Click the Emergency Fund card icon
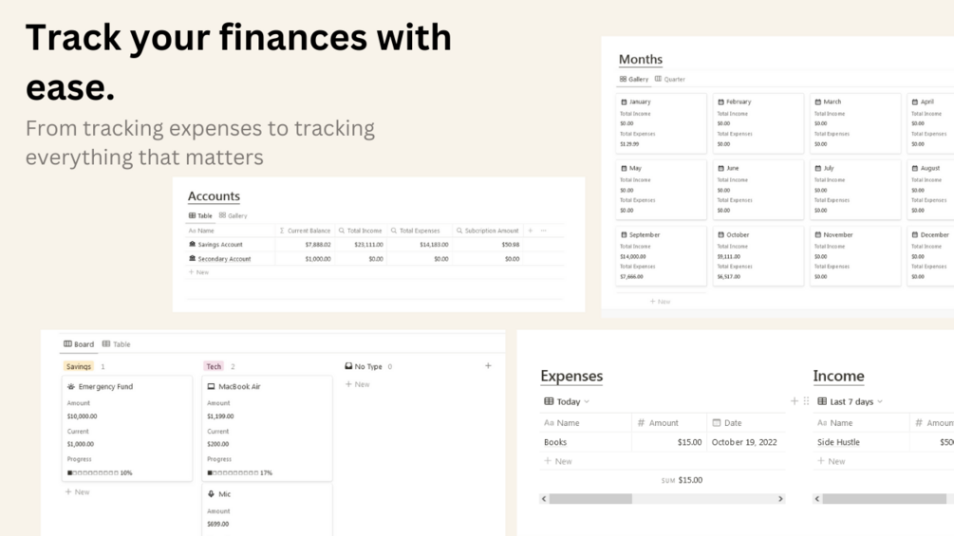 coord(71,387)
